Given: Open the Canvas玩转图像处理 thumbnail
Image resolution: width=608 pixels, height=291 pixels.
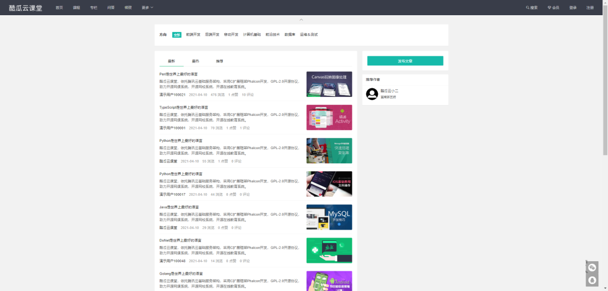Looking at the screenshot, I should (329, 84).
